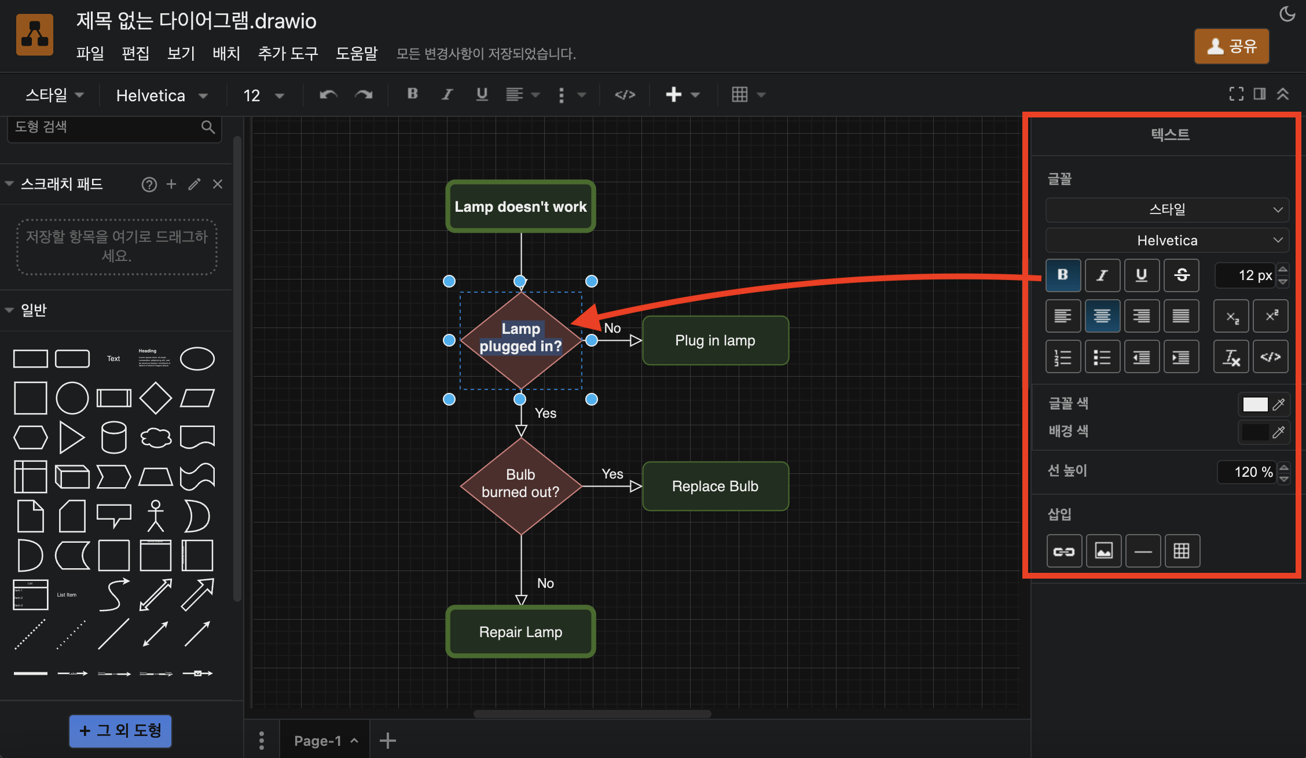The image size is (1306, 758).
Task: Open toolbar alignment dropdown
Action: [523, 94]
